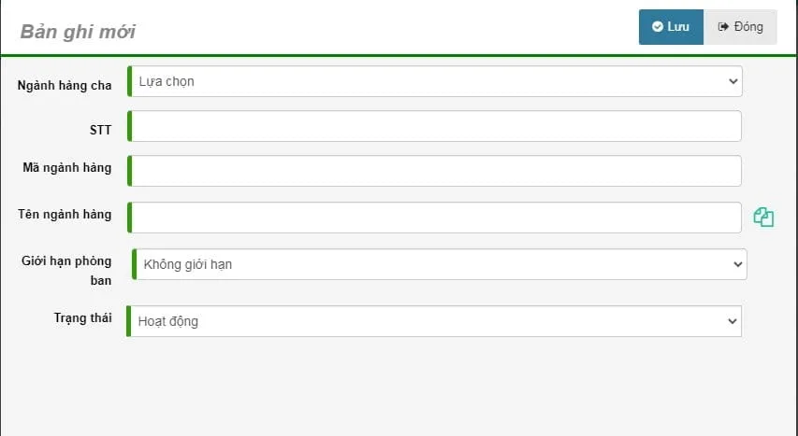This screenshot has height=436, width=798.
Task: Click the Giới hạn phòng ban label
Action: pyautogui.click(x=66, y=271)
